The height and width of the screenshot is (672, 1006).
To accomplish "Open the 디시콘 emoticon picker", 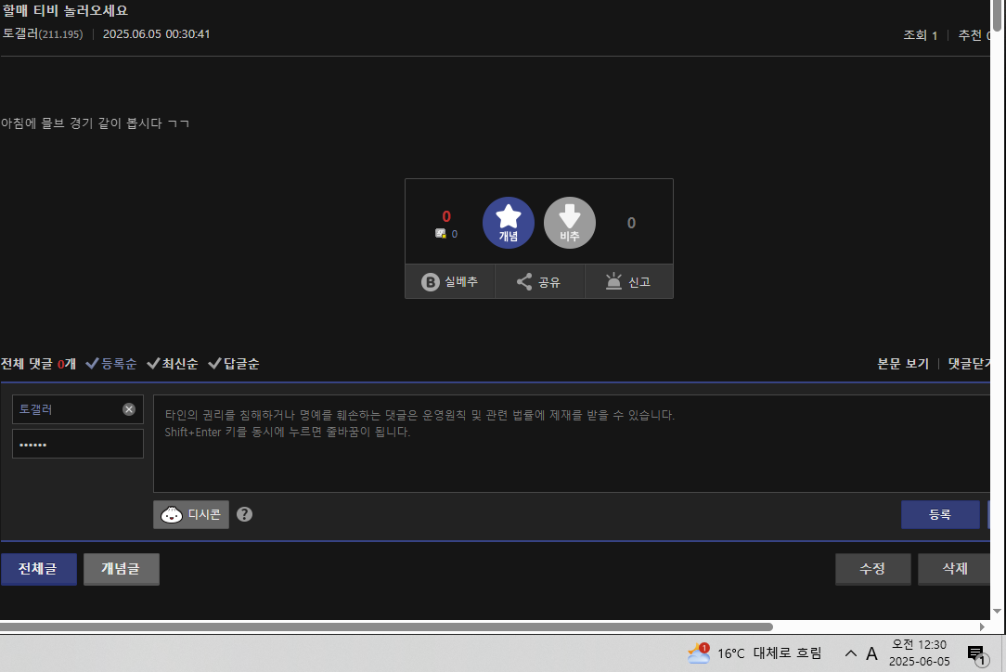I will tap(191, 514).
